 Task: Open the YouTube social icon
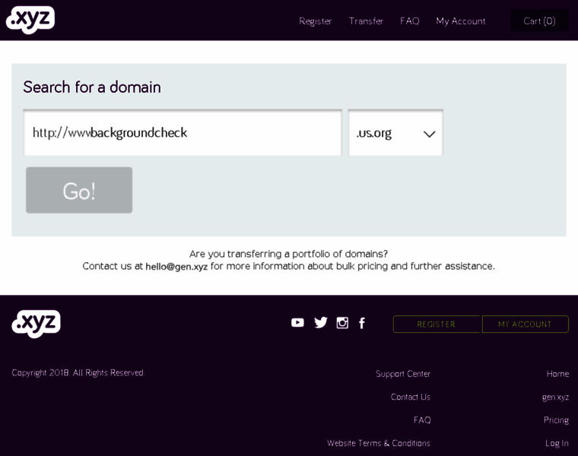pos(297,322)
